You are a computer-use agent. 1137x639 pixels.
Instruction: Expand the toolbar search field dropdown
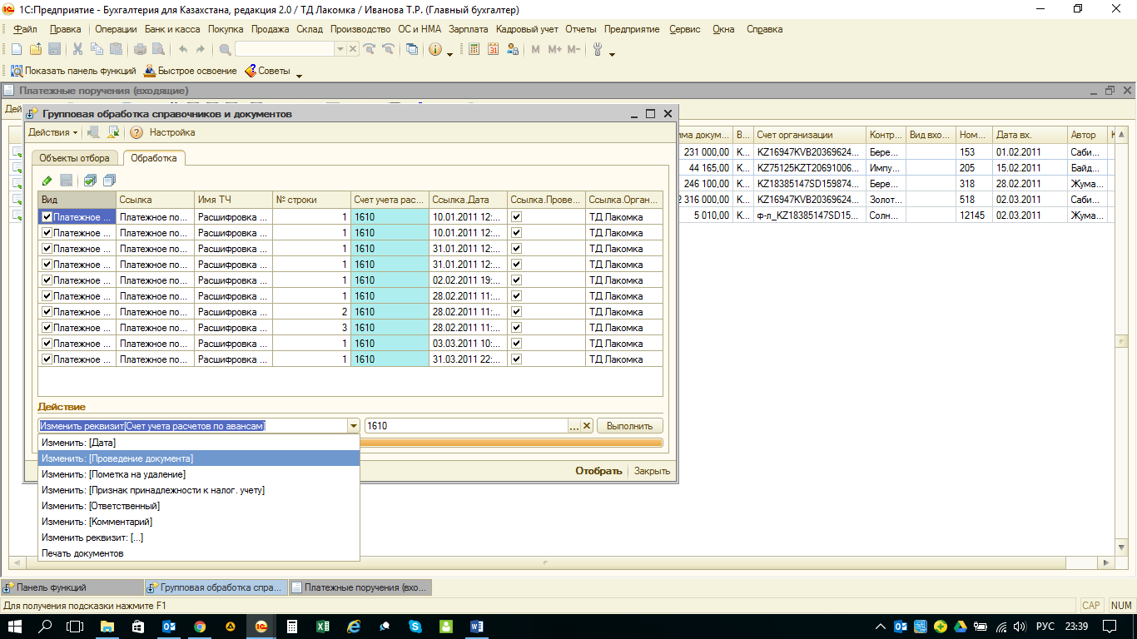pyautogui.click(x=340, y=50)
